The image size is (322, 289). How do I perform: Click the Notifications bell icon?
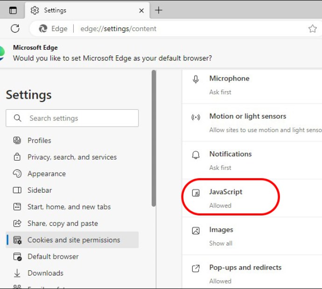click(196, 155)
